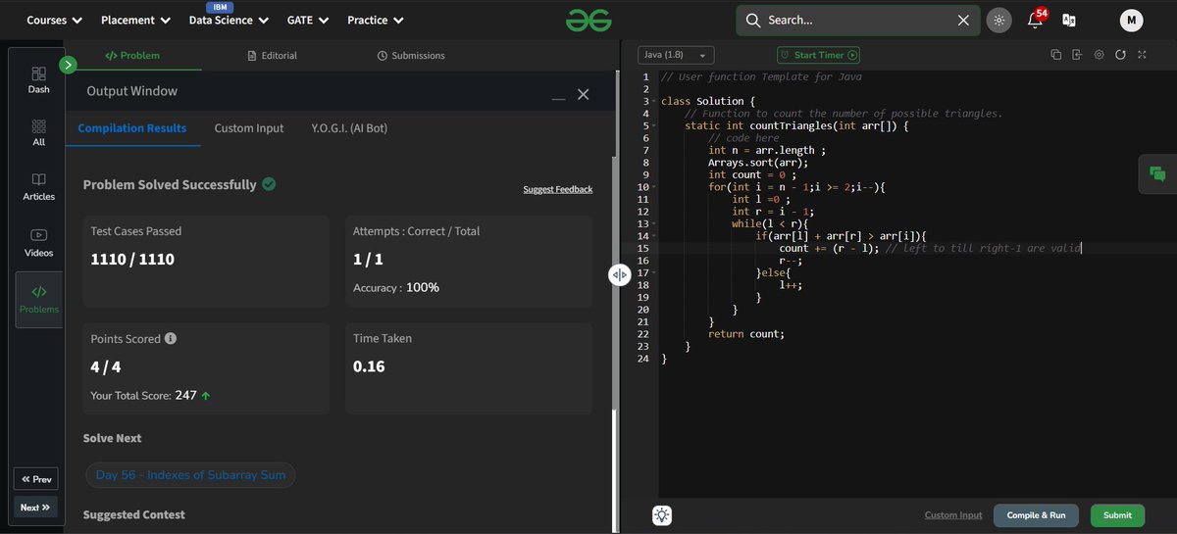Image resolution: width=1177 pixels, height=534 pixels.
Task: Click the panel splitter handle
Action: [x=619, y=275]
